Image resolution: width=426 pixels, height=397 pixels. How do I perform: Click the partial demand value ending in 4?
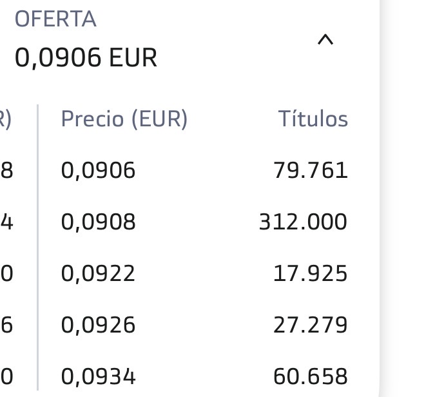[x=6, y=222]
